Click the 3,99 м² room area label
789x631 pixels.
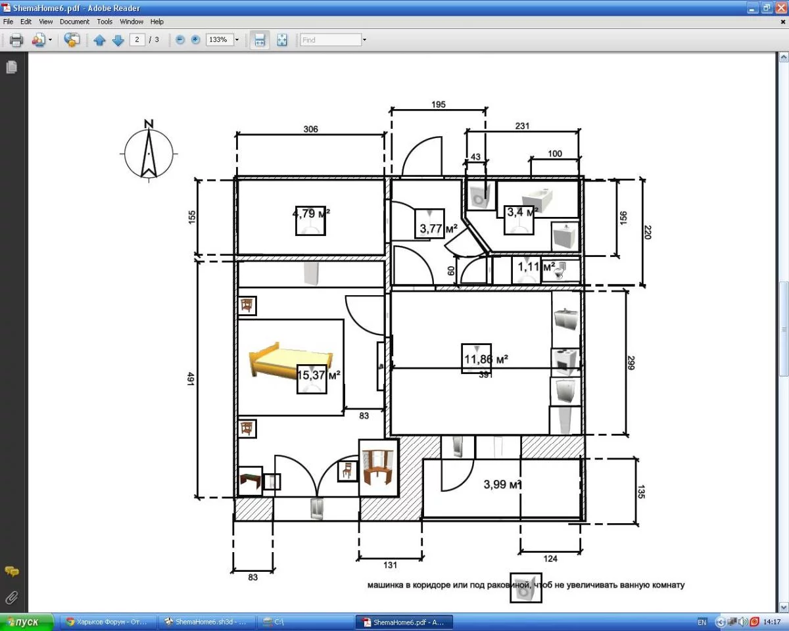pos(503,485)
